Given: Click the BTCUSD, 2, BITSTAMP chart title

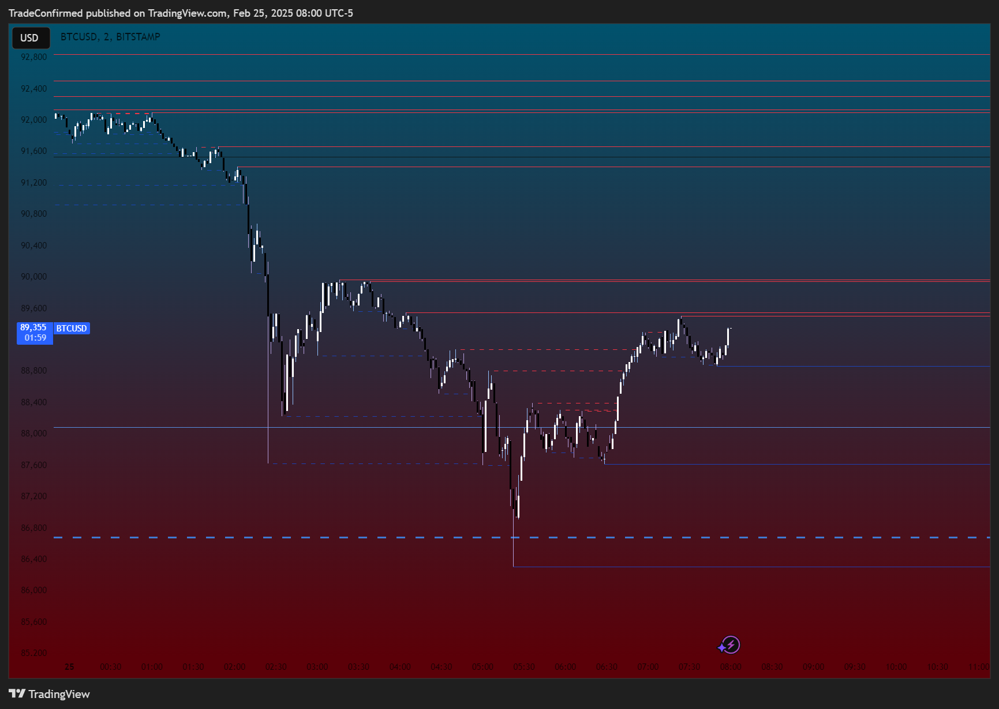Looking at the screenshot, I should tap(110, 37).
